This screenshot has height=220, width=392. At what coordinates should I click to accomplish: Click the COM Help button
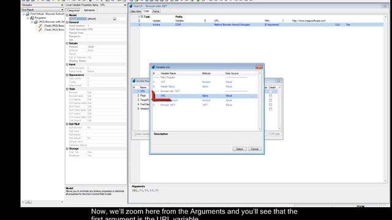274,134
